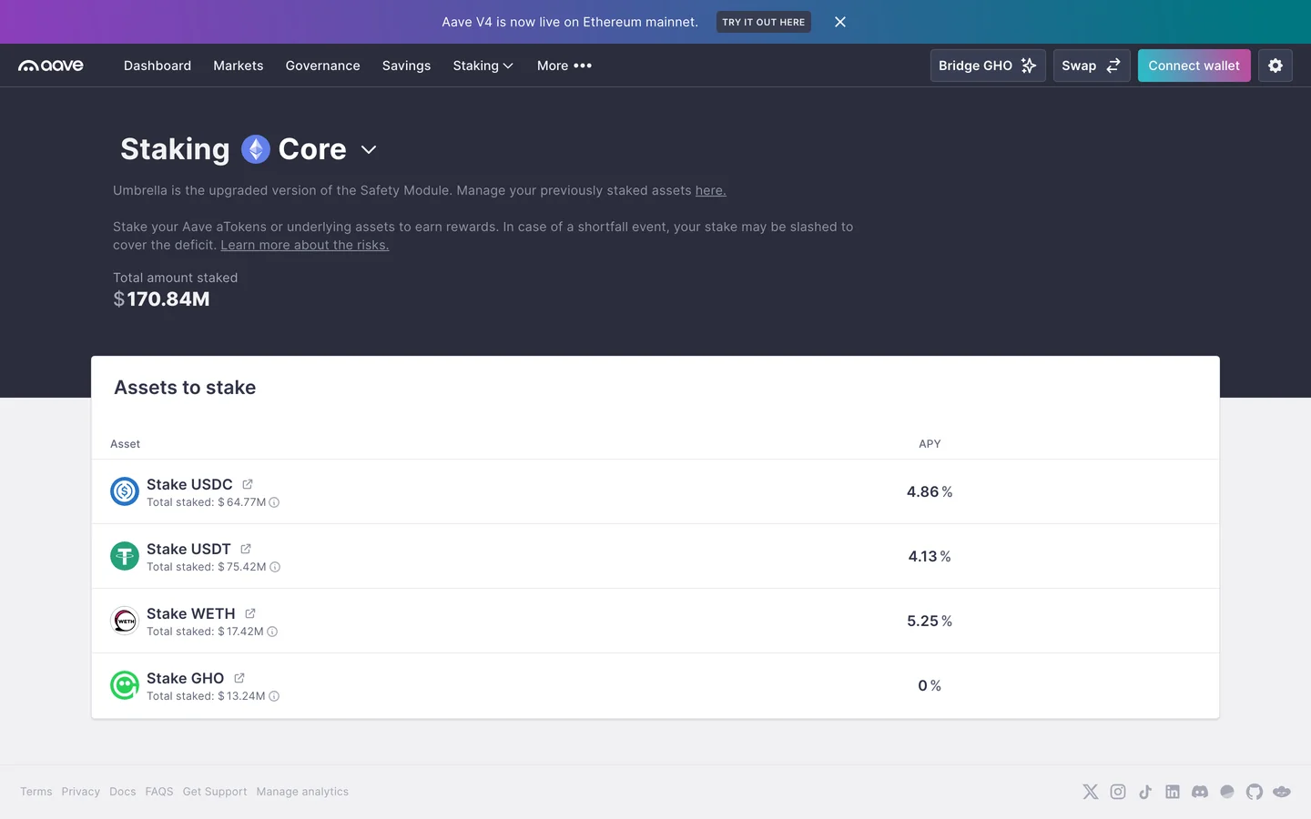Close the Aave V4 announcement banner
Viewport: 1311px width, 819px height.
click(840, 22)
